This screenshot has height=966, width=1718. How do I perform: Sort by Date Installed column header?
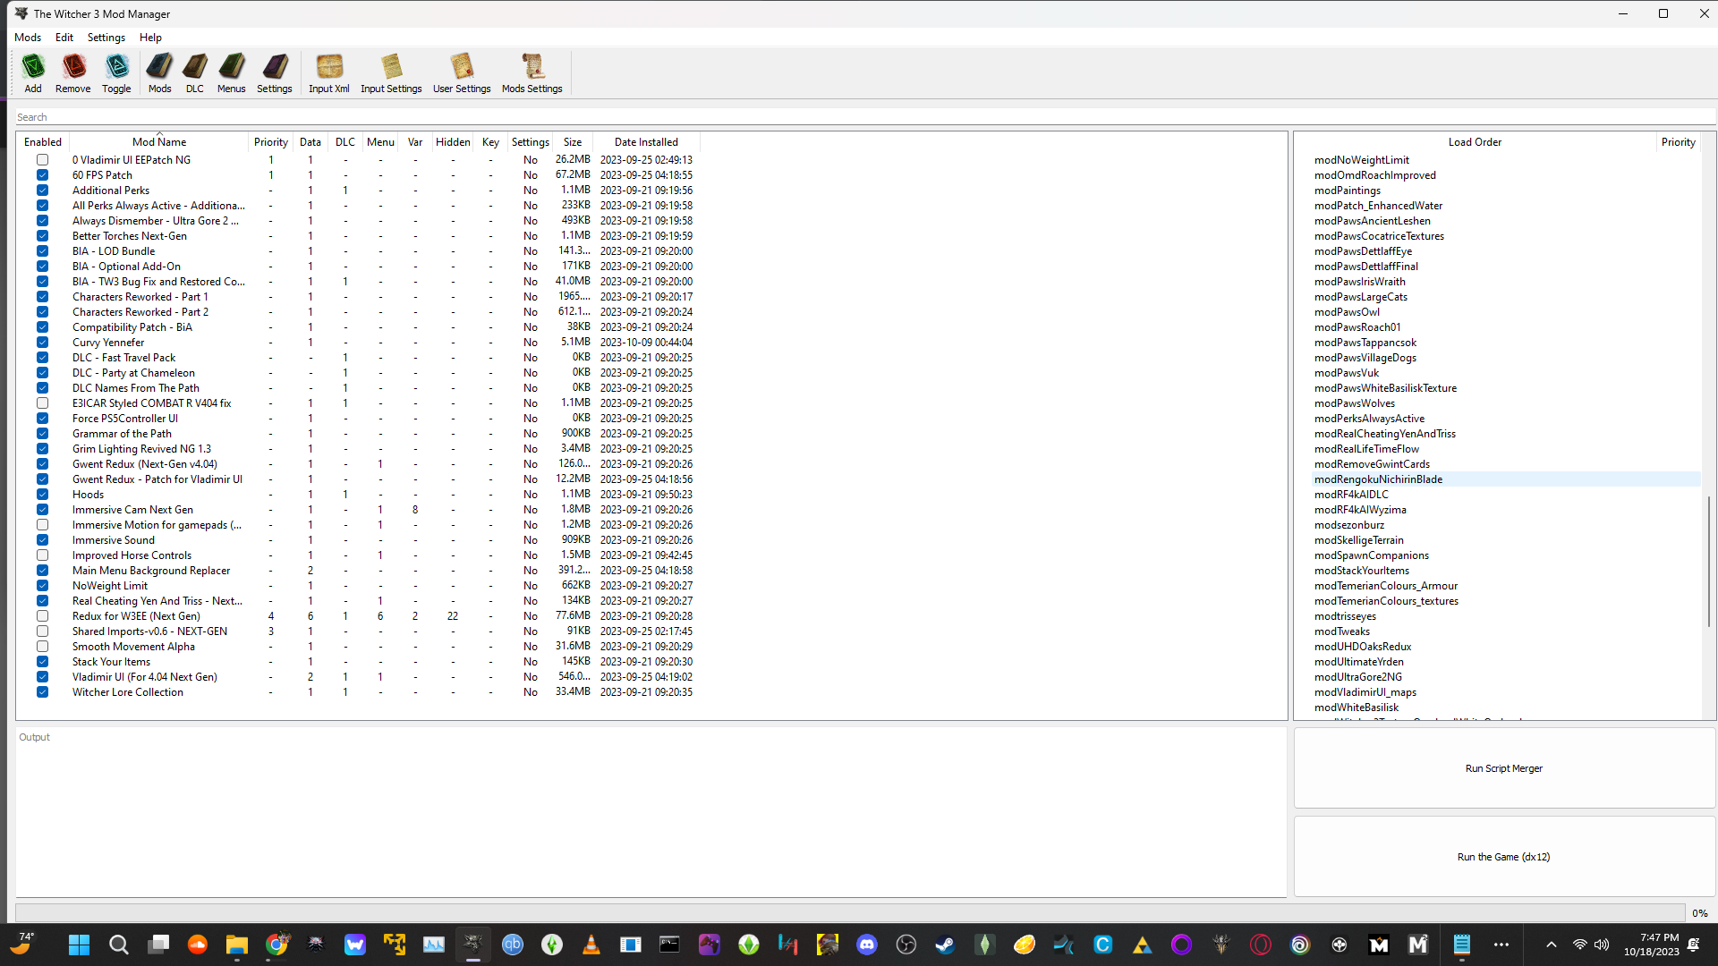pyautogui.click(x=646, y=142)
